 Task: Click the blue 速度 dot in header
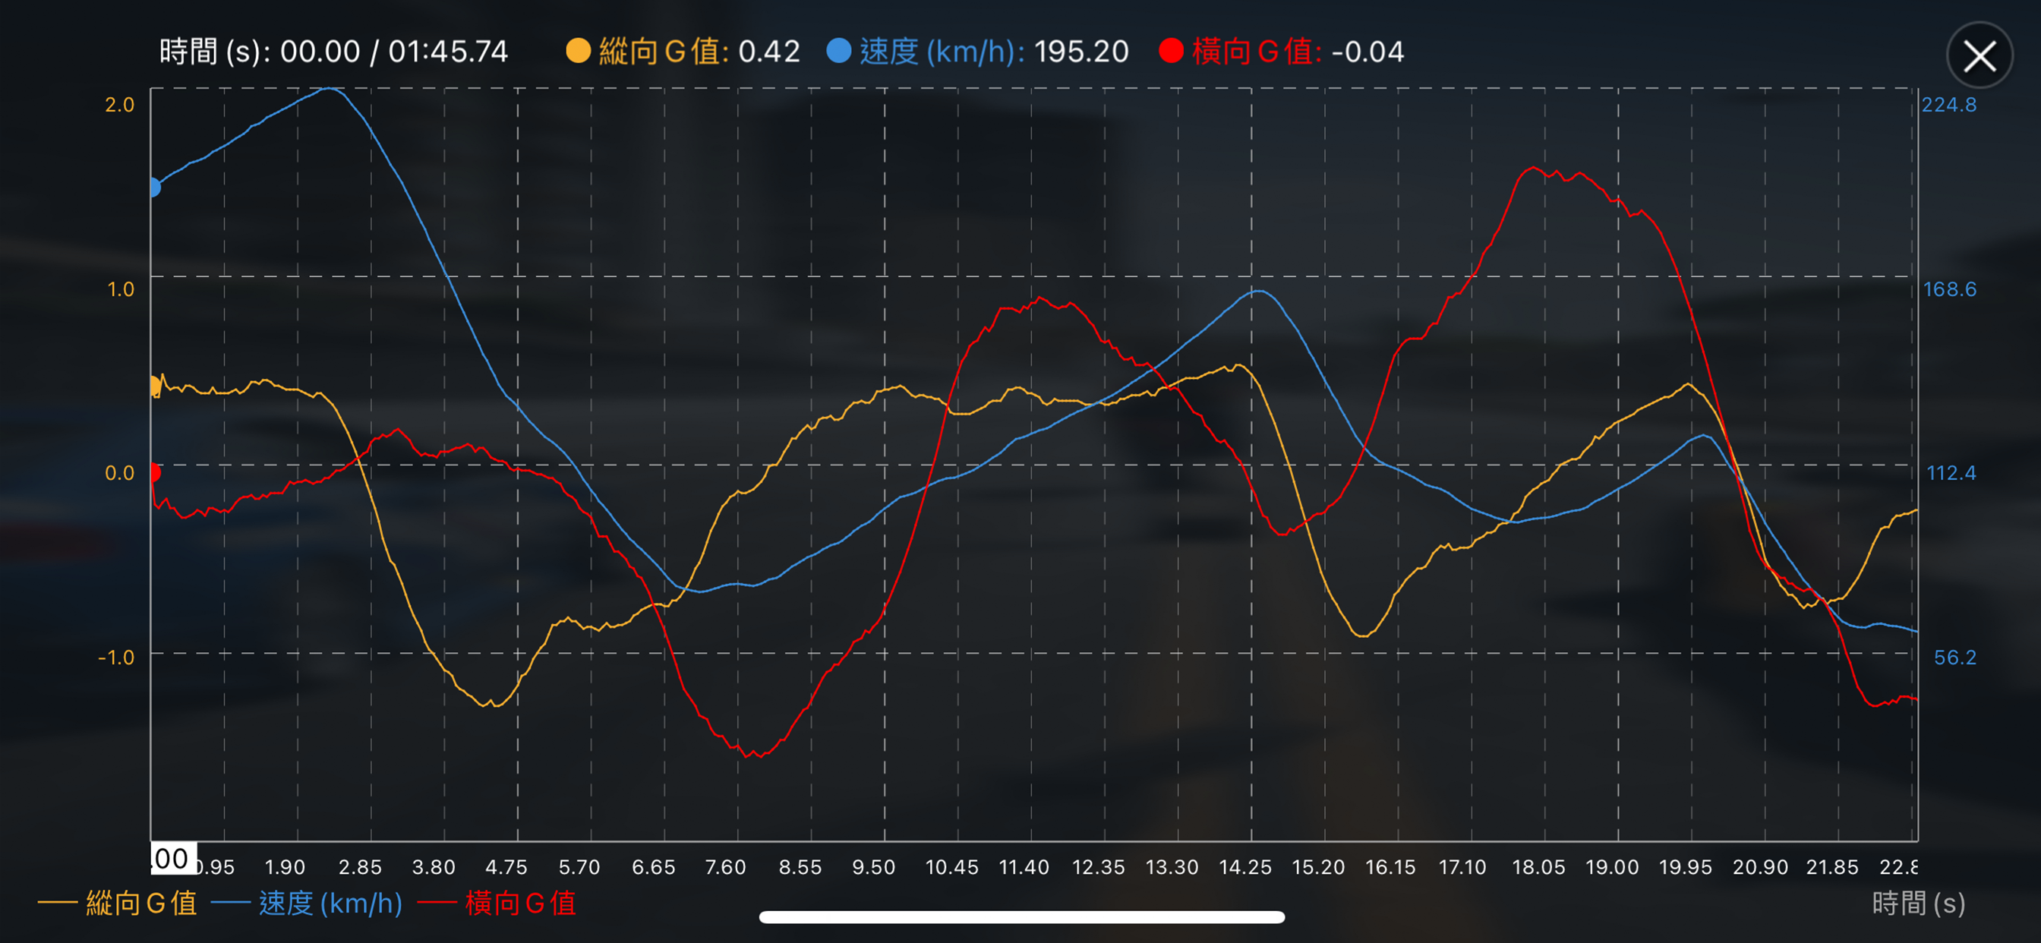[x=838, y=52]
